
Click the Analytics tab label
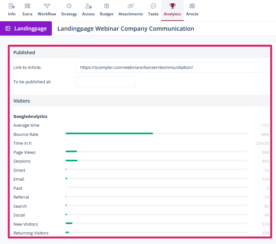[172, 14]
